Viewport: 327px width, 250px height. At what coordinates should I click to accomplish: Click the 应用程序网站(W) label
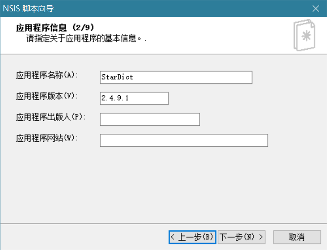pyautogui.click(x=46, y=138)
